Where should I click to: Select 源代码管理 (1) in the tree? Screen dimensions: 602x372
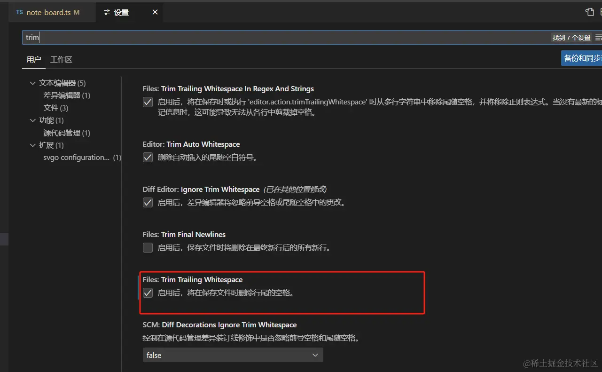(x=67, y=133)
